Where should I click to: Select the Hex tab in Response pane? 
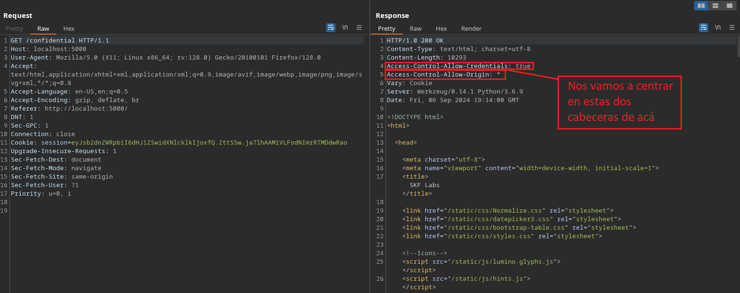click(441, 28)
